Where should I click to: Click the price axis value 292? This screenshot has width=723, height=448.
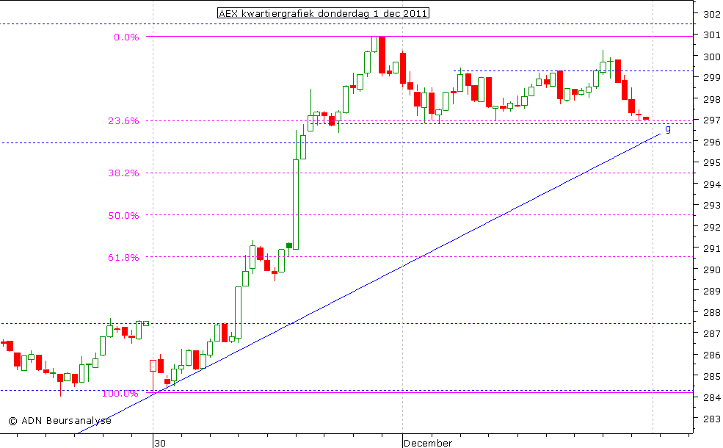(712, 227)
